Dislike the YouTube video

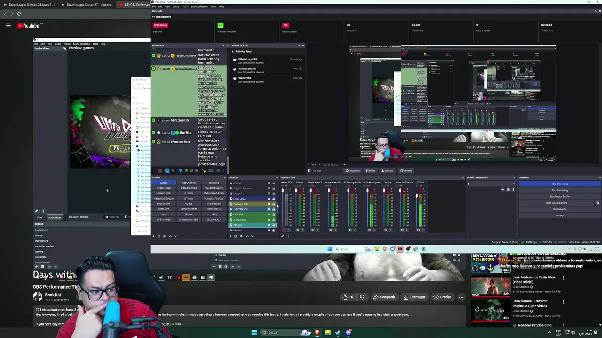tap(362, 297)
